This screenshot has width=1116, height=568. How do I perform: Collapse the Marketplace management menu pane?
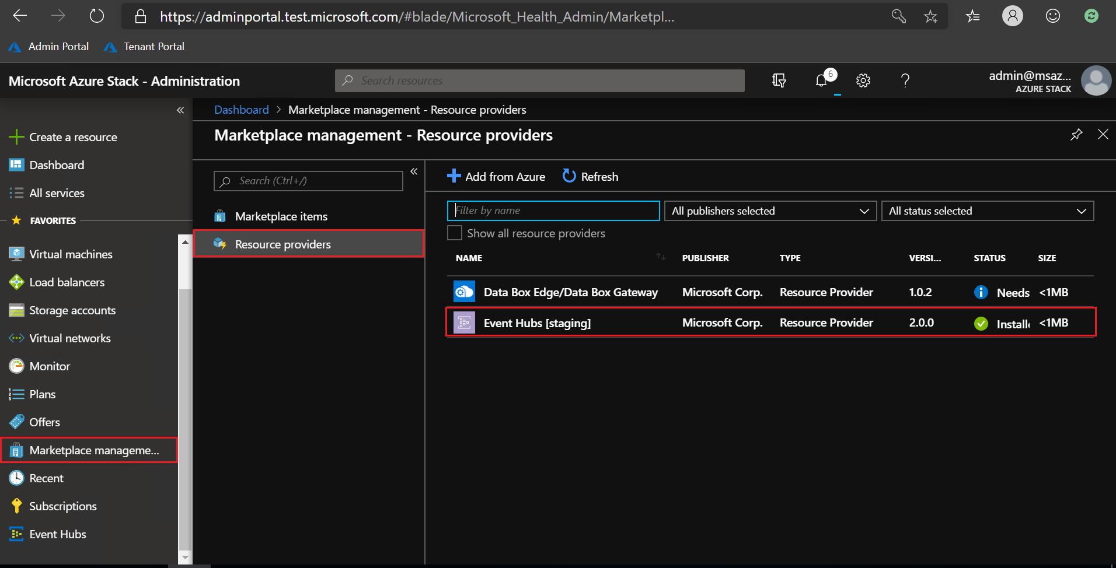coord(414,171)
